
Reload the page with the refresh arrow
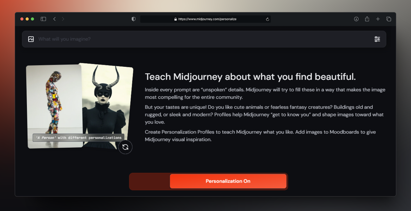pyautogui.click(x=267, y=19)
